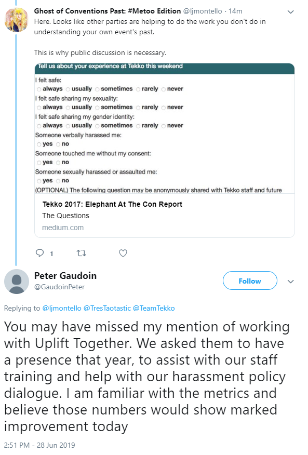This screenshot has width=308, height=455.
Task: Open Ghost of Conventions Past profile avatar
Action: [17, 20]
